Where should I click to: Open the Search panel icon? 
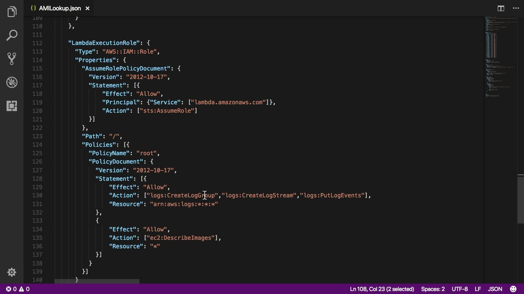coord(12,35)
